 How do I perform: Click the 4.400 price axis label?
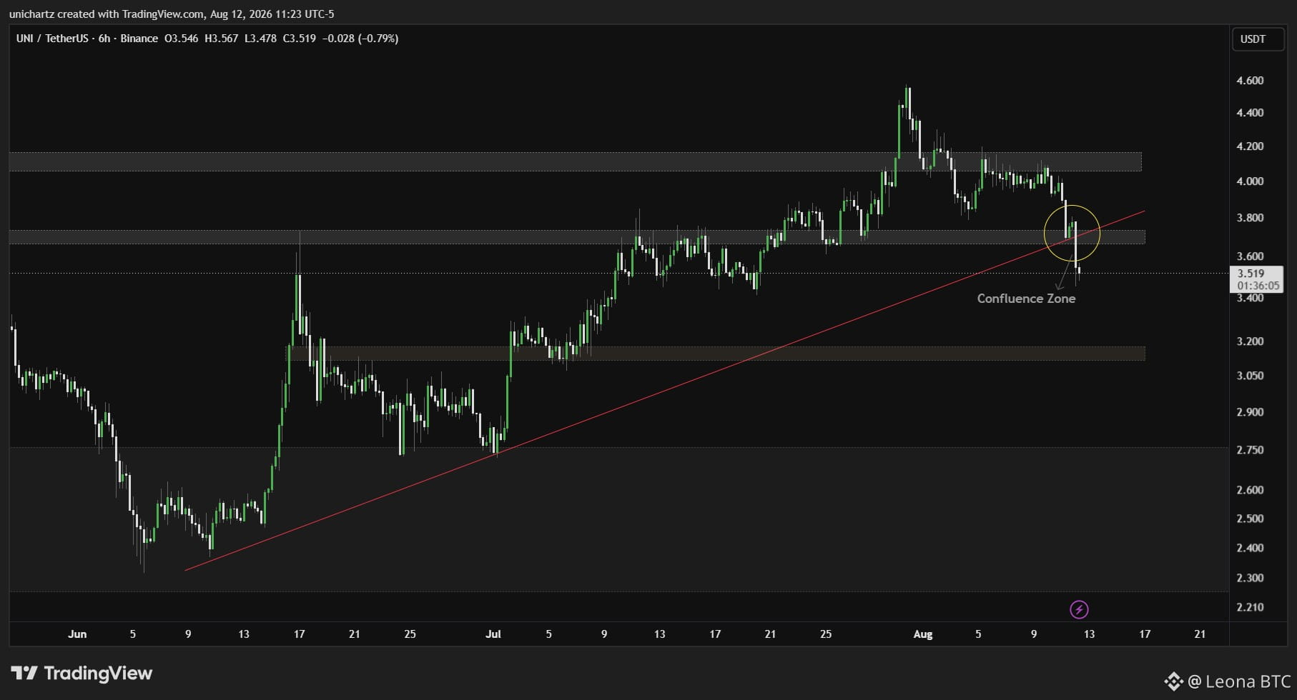(x=1250, y=113)
